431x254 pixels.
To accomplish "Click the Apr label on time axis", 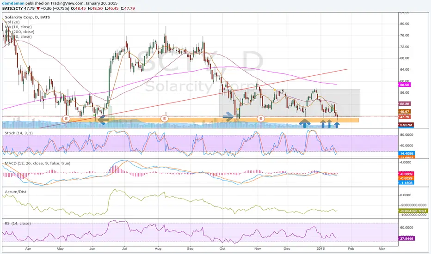I will [x=28, y=248].
